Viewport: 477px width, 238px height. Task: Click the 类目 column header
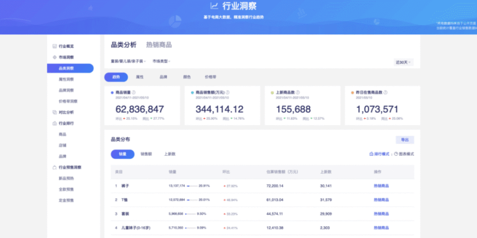tap(119, 172)
